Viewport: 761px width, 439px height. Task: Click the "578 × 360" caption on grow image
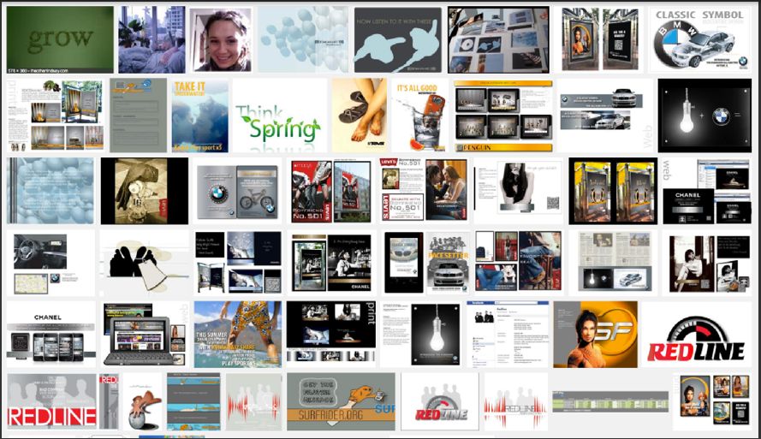pos(38,71)
